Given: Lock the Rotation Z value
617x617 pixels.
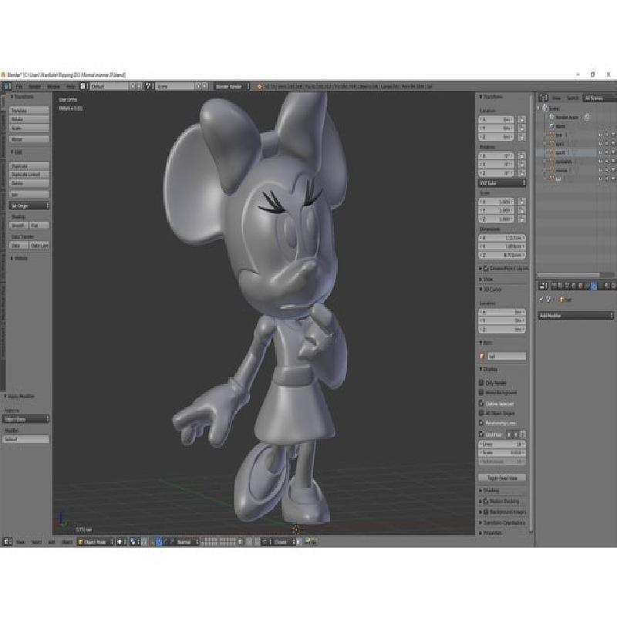Looking at the screenshot, I should coord(522,173).
